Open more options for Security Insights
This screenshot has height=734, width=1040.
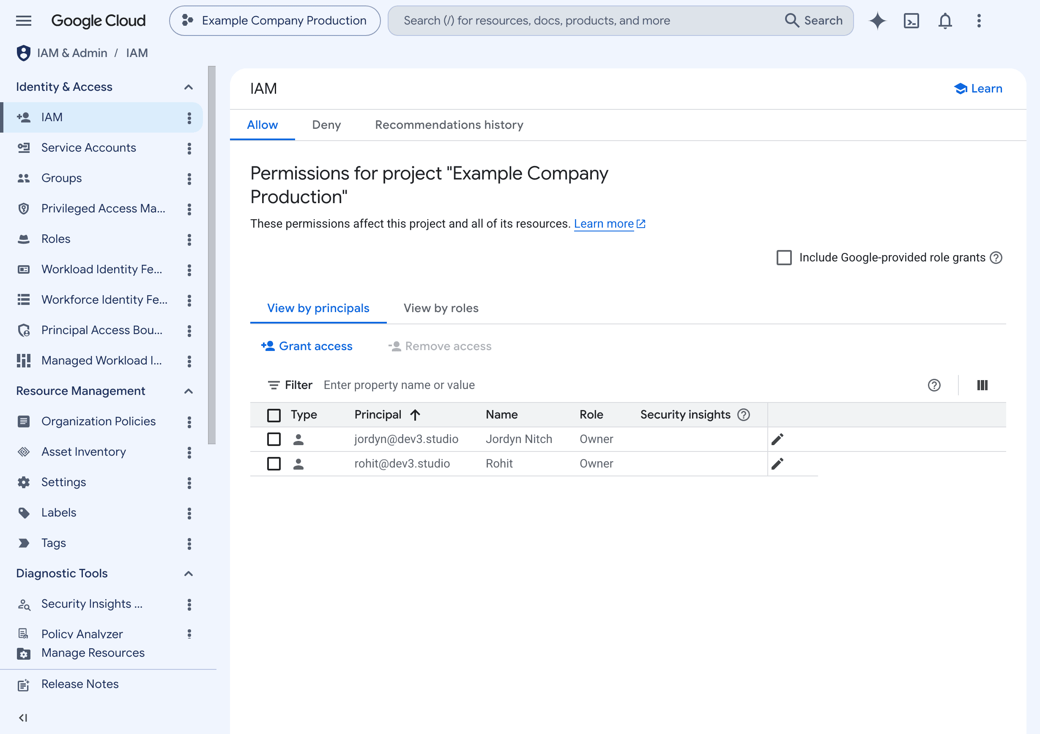(189, 604)
